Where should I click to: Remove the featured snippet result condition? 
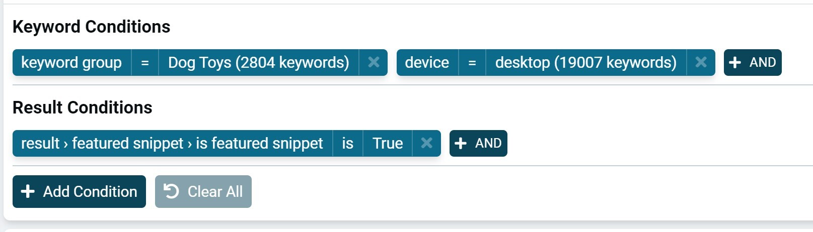pos(426,143)
